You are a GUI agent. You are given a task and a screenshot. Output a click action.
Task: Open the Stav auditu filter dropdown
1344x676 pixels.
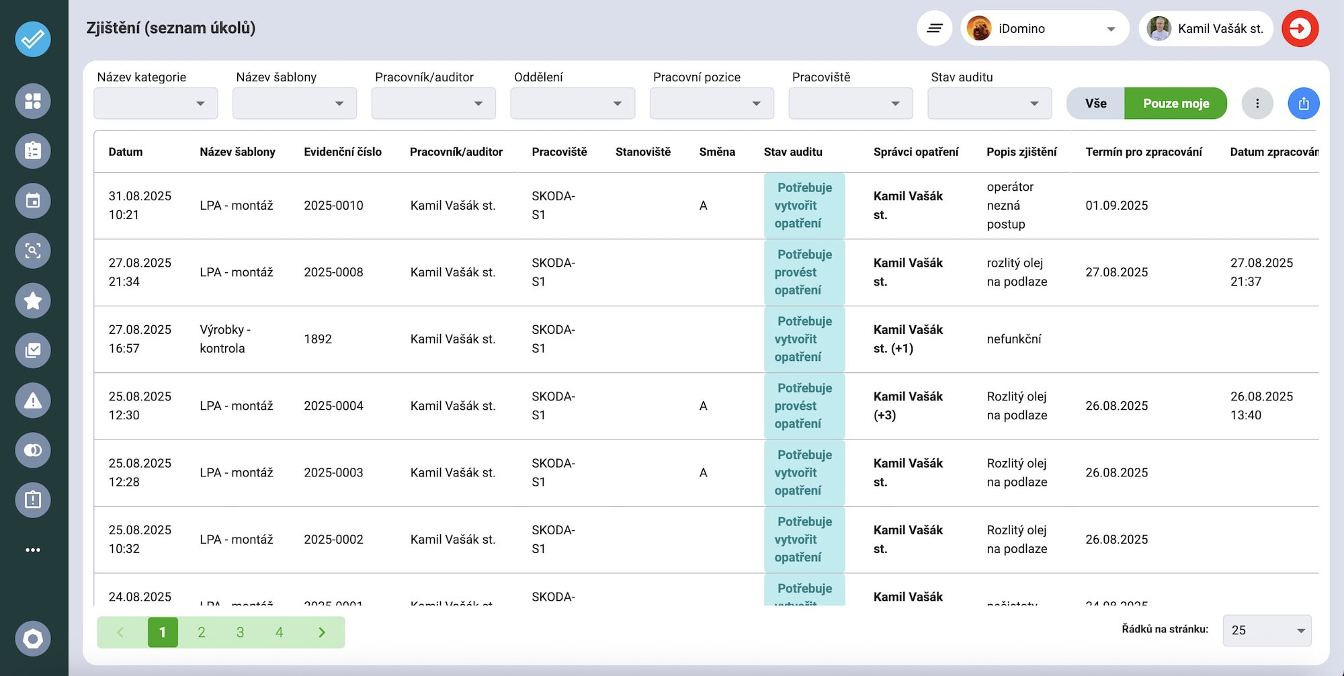pos(989,103)
